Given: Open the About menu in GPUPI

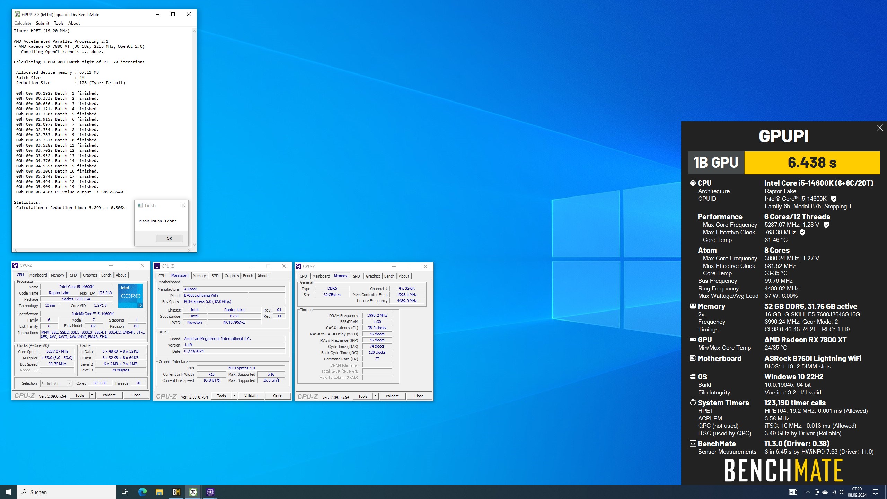Looking at the screenshot, I should coord(74,23).
